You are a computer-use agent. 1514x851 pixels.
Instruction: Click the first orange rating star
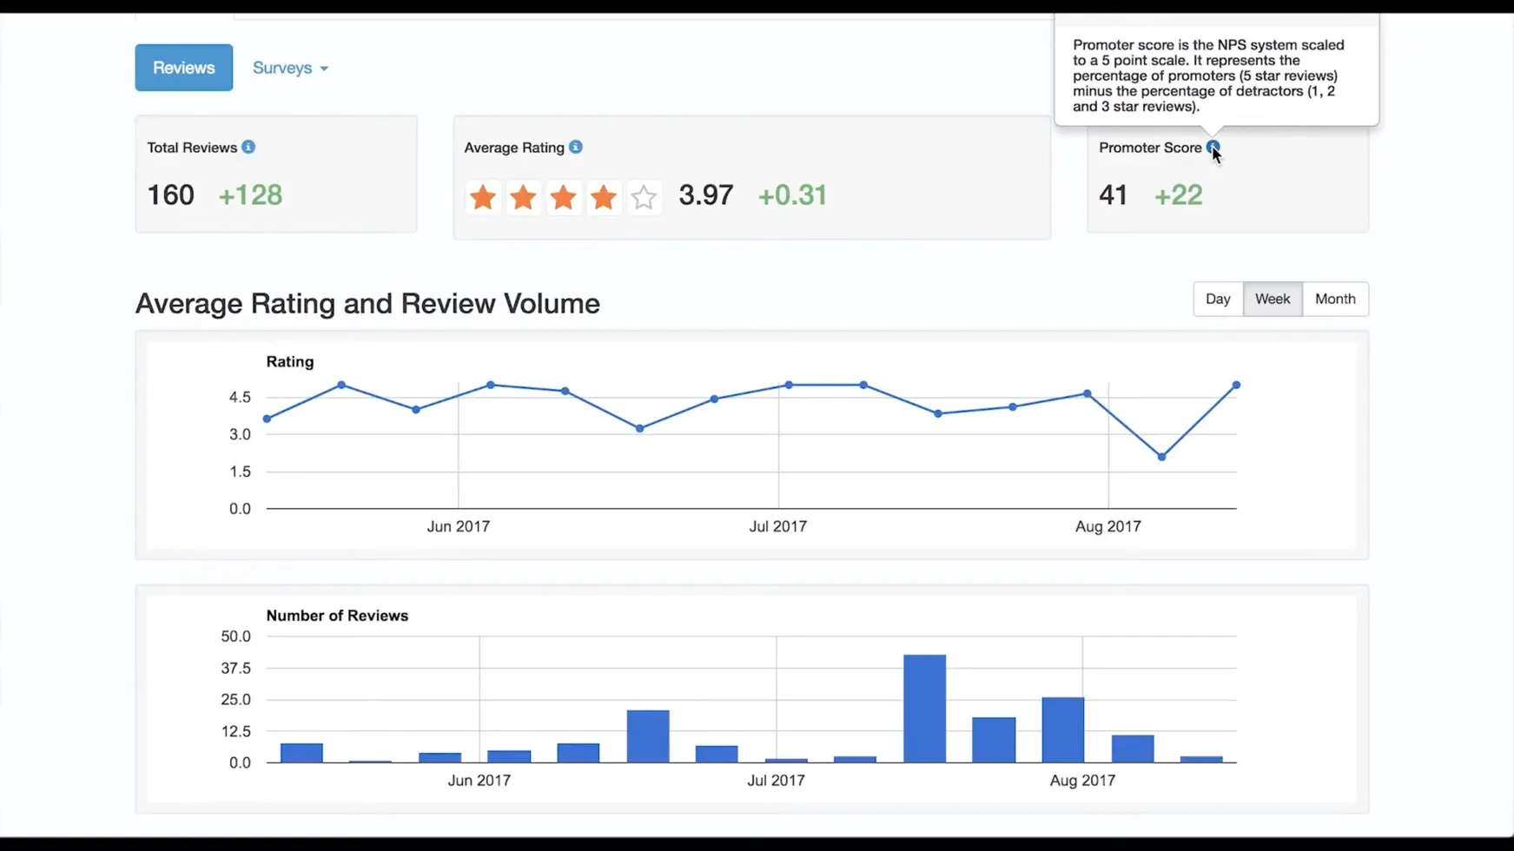coord(483,197)
